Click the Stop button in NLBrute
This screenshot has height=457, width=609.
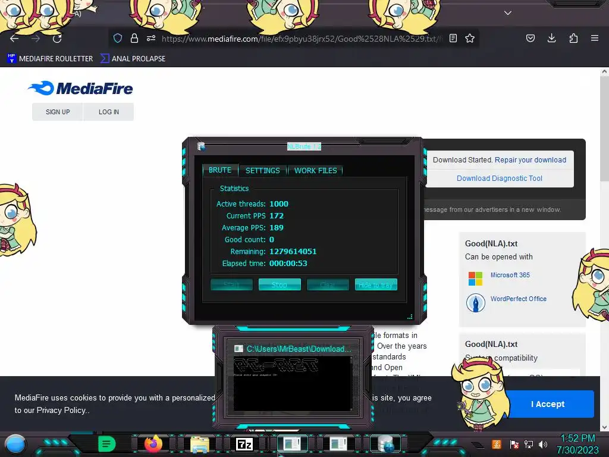[x=280, y=284]
